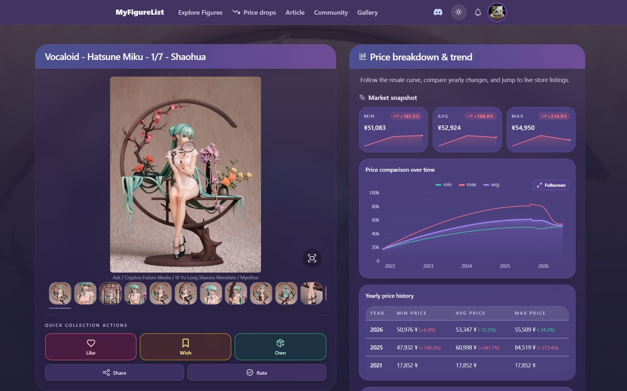Select the fourth figure thumbnail
The height and width of the screenshot is (391, 627).
tap(135, 293)
